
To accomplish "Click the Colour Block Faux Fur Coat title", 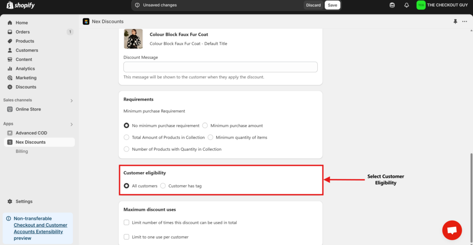I will pyautogui.click(x=179, y=34).
